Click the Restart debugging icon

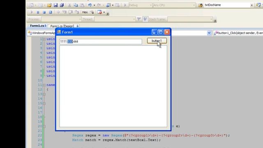point(51,12)
